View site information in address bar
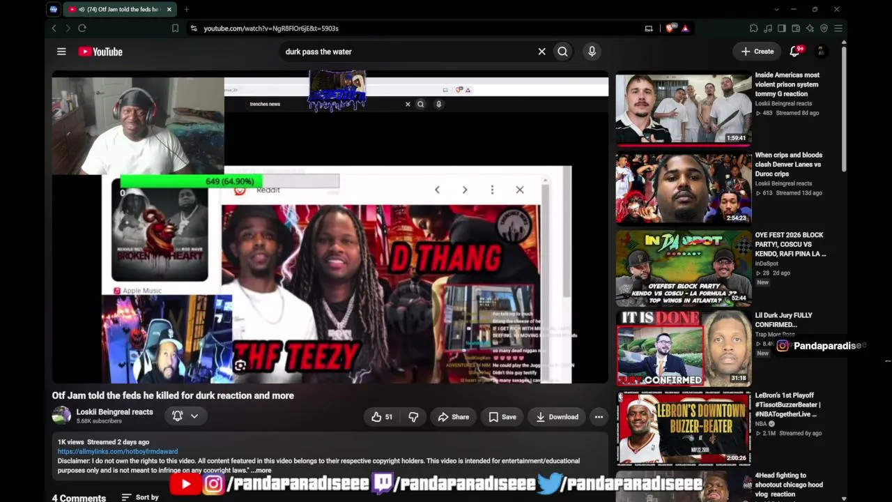 point(193,29)
